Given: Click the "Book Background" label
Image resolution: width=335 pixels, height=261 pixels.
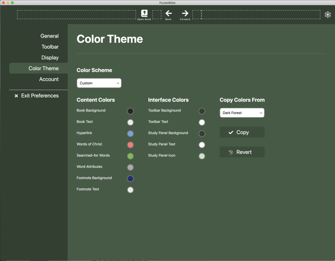Looking at the screenshot, I should coord(91,110).
